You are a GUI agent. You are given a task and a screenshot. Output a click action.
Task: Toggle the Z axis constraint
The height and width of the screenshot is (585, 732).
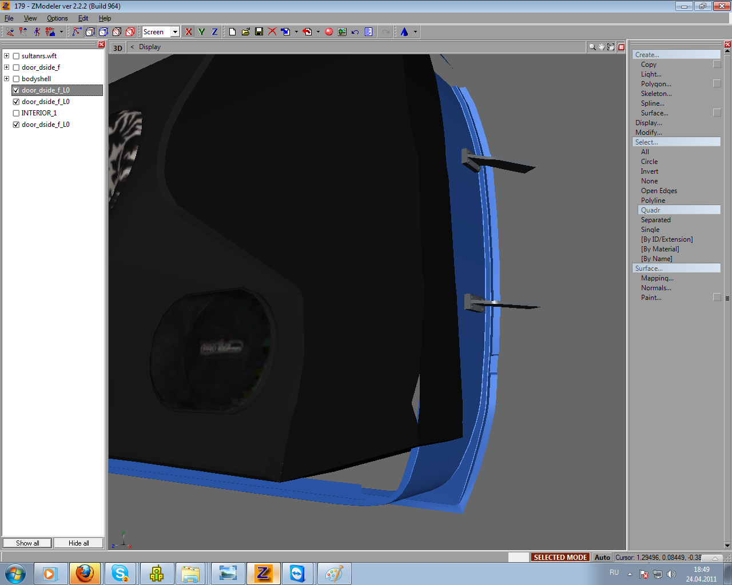click(214, 32)
